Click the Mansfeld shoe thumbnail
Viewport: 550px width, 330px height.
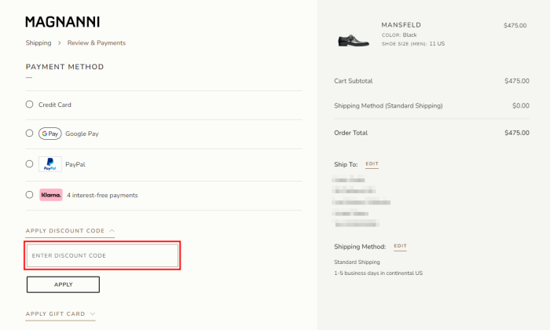(353, 39)
